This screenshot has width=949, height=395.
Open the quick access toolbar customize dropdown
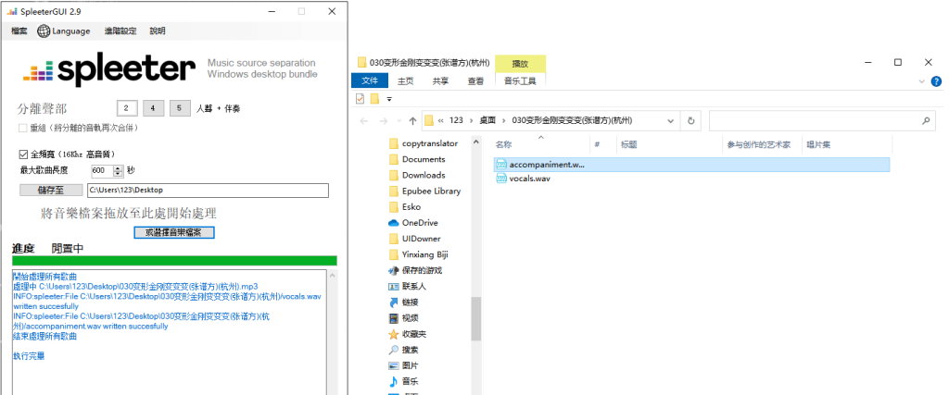tap(389, 99)
